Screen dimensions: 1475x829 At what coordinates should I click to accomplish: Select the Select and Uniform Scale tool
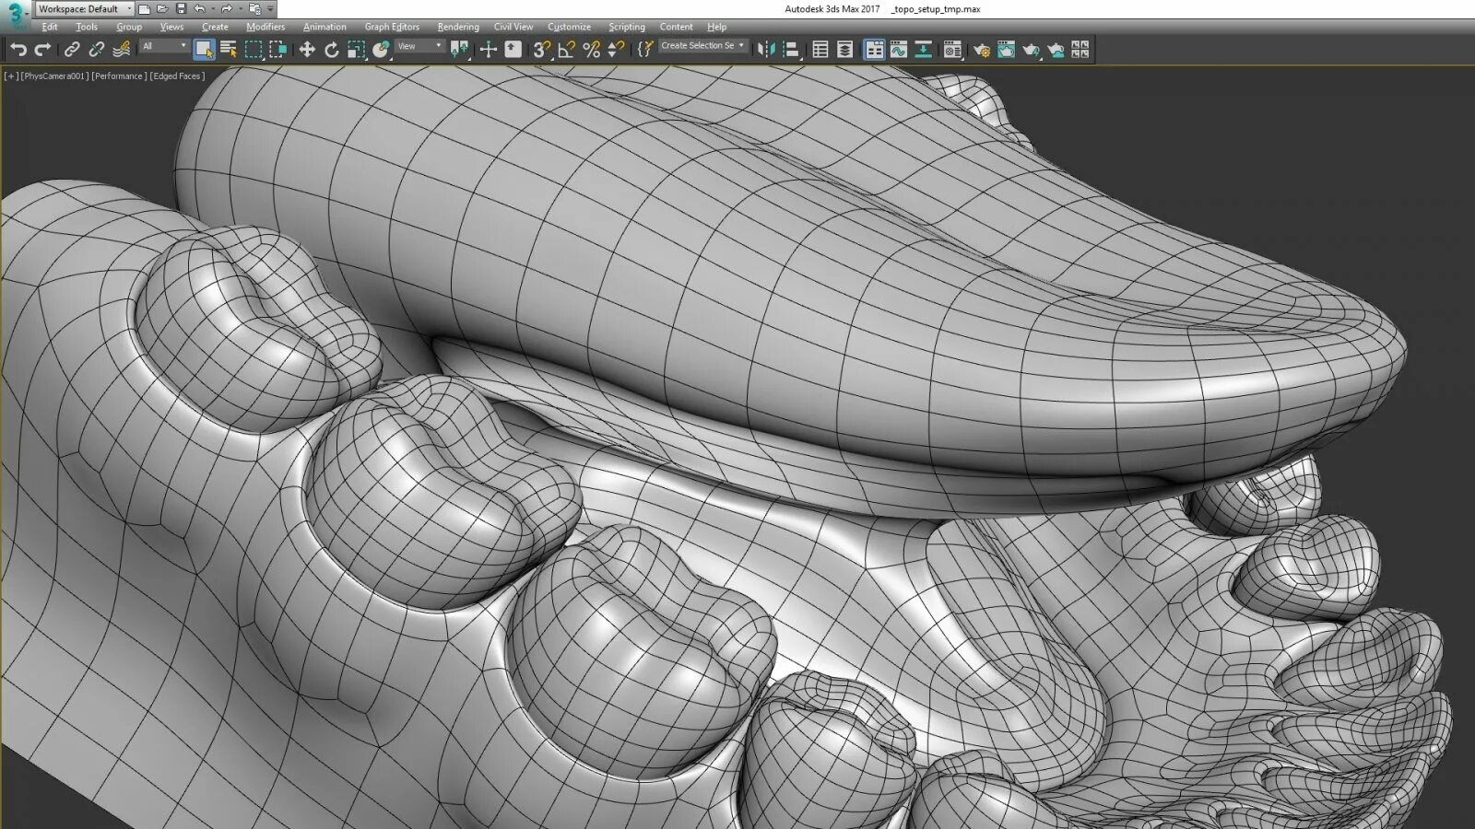[357, 50]
